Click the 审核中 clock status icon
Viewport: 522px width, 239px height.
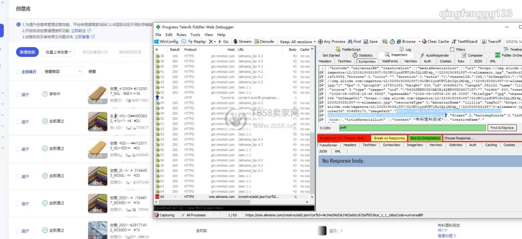click(x=45, y=94)
